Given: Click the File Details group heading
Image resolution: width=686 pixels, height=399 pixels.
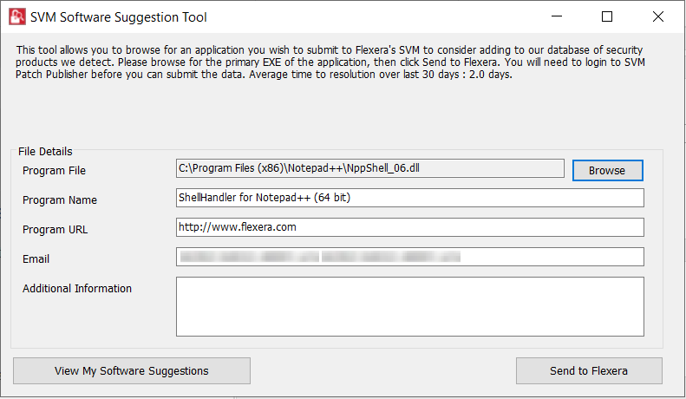Looking at the screenshot, I should [44, 152].
